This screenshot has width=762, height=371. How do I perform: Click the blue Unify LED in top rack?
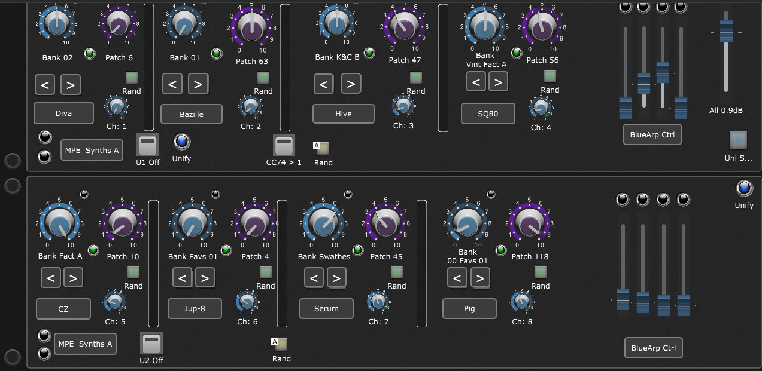(181, 141)
